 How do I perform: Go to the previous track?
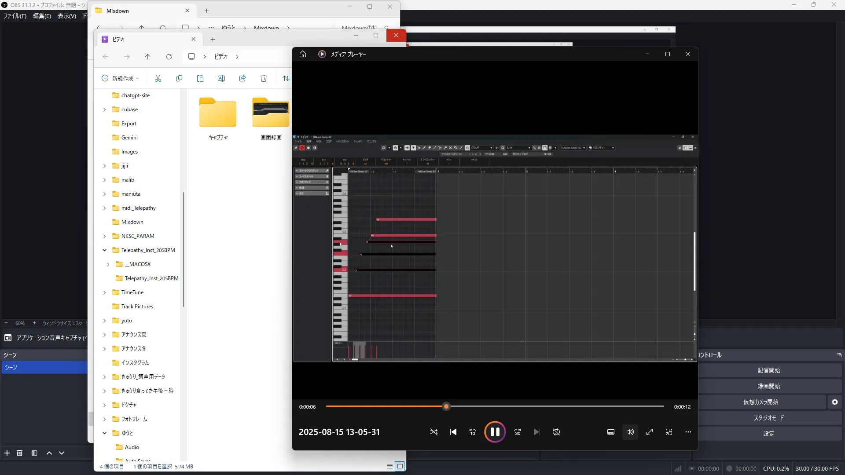click(453, 432)
